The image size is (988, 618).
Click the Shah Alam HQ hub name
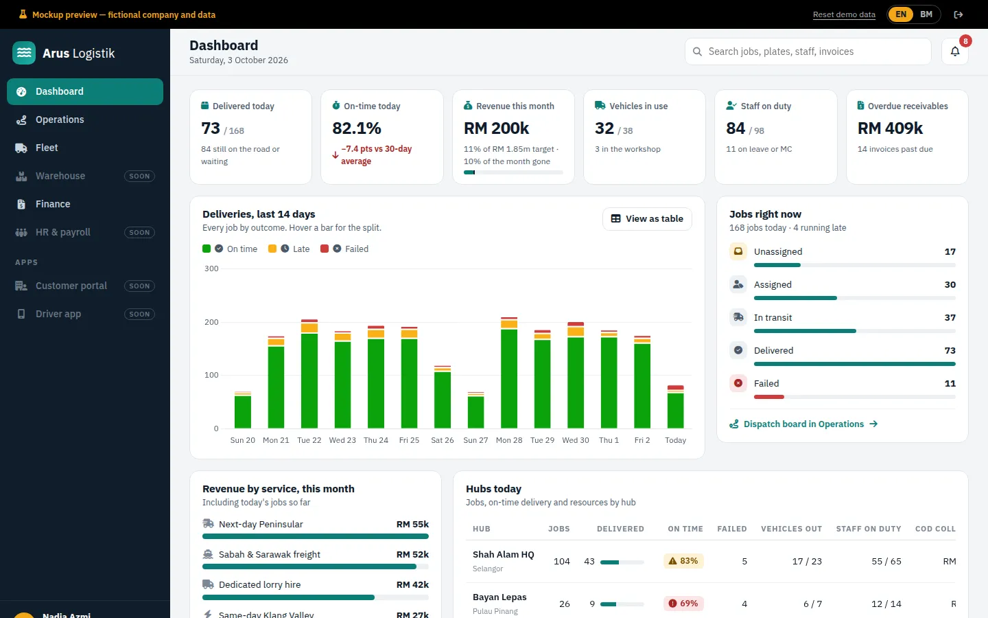(x=503, y=555)
